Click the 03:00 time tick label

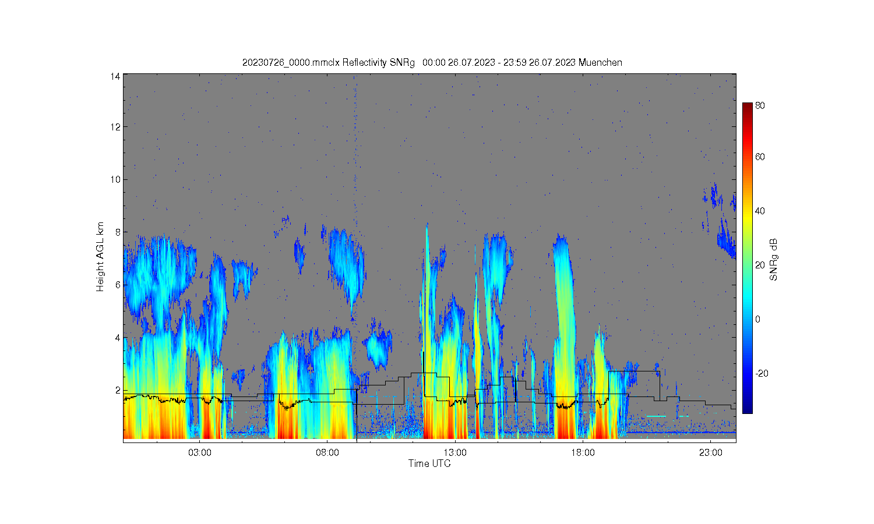click(200, 452)
